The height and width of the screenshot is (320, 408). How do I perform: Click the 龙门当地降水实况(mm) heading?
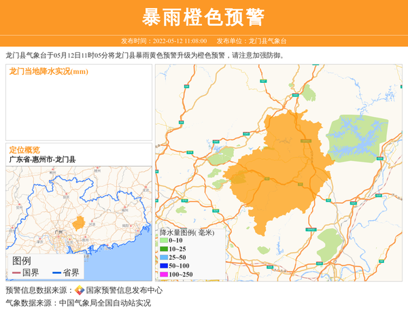pyautogui.click(x=48, y=71)
